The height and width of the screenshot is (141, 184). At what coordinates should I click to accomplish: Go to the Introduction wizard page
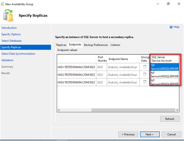click(x=9, y=28)
